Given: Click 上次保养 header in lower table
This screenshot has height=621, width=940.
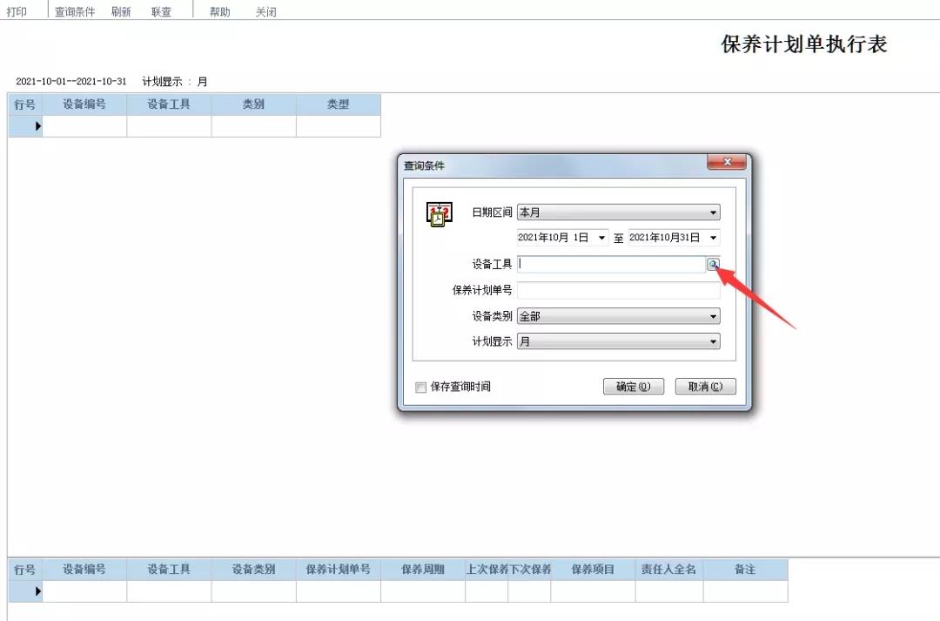Looking at the screenshot, I should [487, 570].
